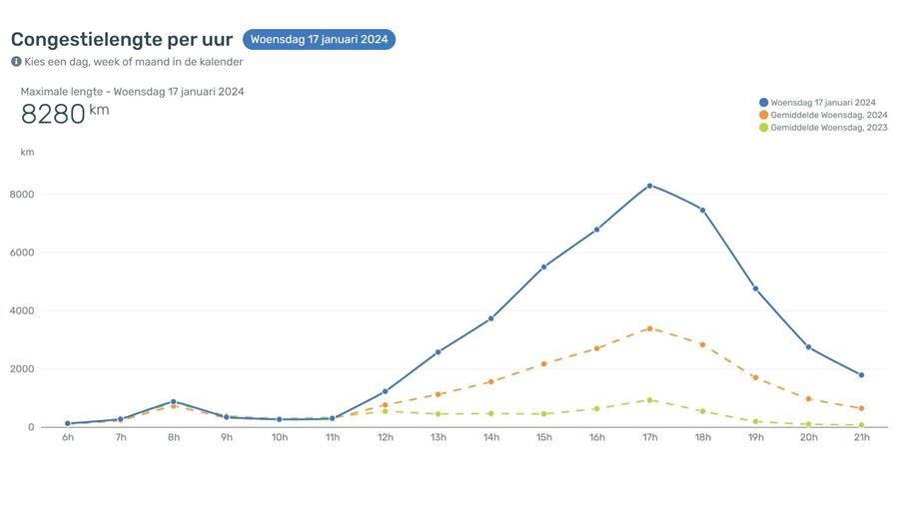Viewport: 899px width, 506px height.
Task: Click the '6h' x-axis label
Action: click(68, 438)
